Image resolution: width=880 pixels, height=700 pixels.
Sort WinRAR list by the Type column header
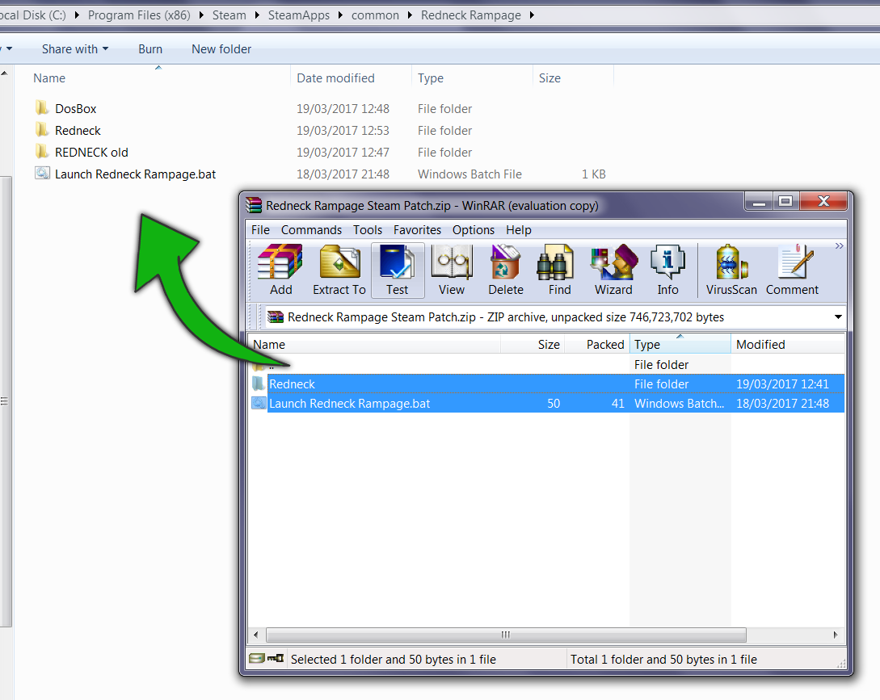click(x=680, y=345)
